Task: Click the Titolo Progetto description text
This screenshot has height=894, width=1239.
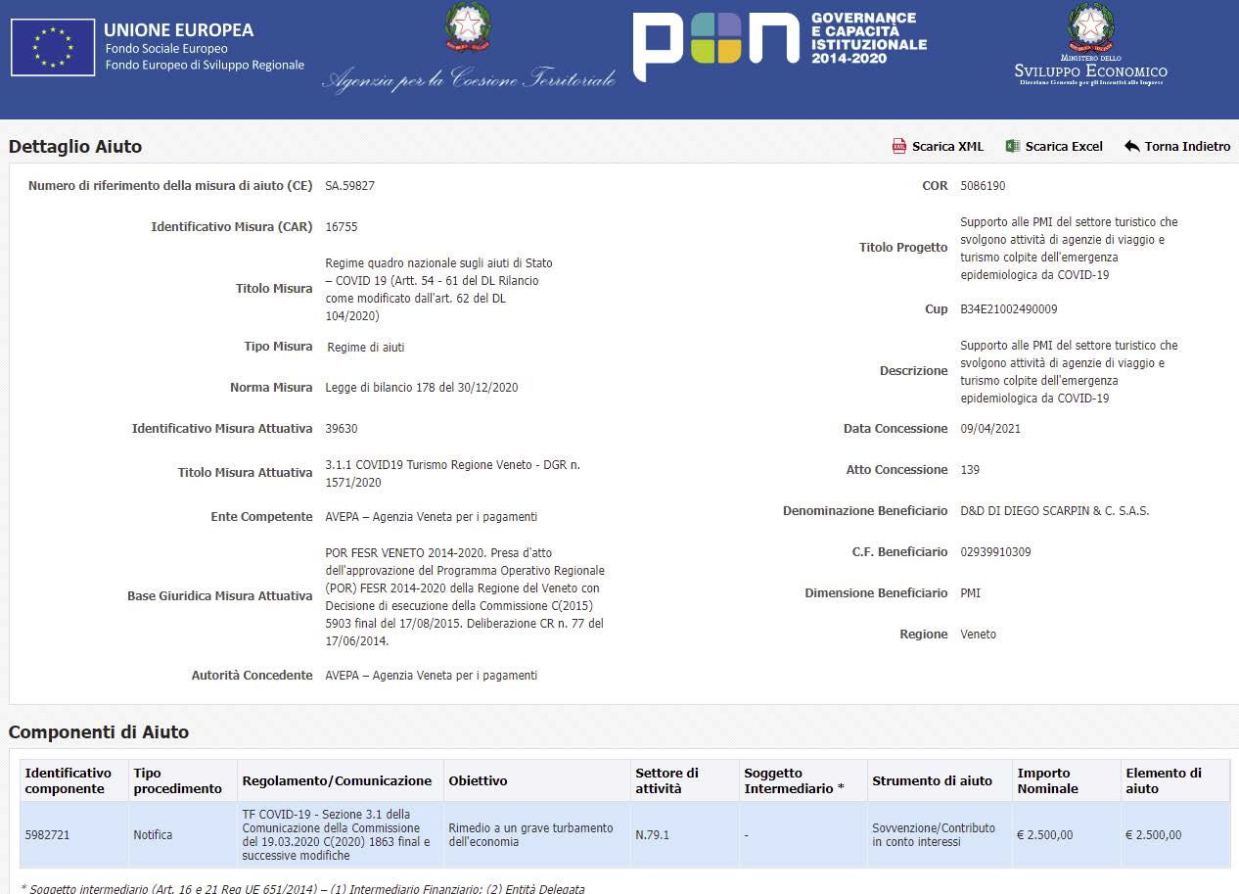Action: coord(1069,249)
